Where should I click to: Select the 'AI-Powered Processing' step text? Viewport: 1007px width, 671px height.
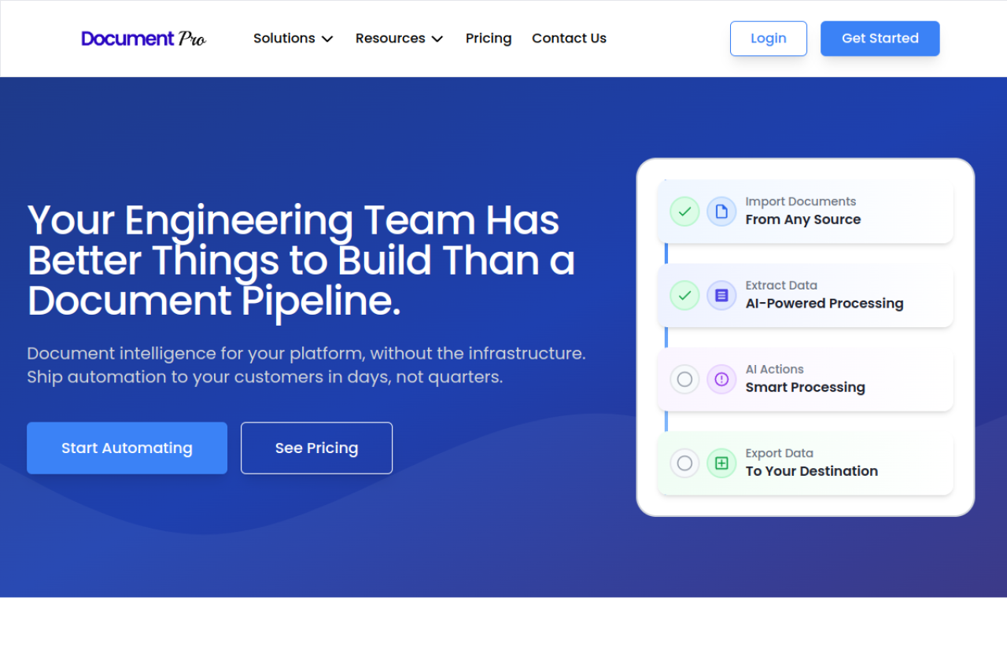(824, 304)
